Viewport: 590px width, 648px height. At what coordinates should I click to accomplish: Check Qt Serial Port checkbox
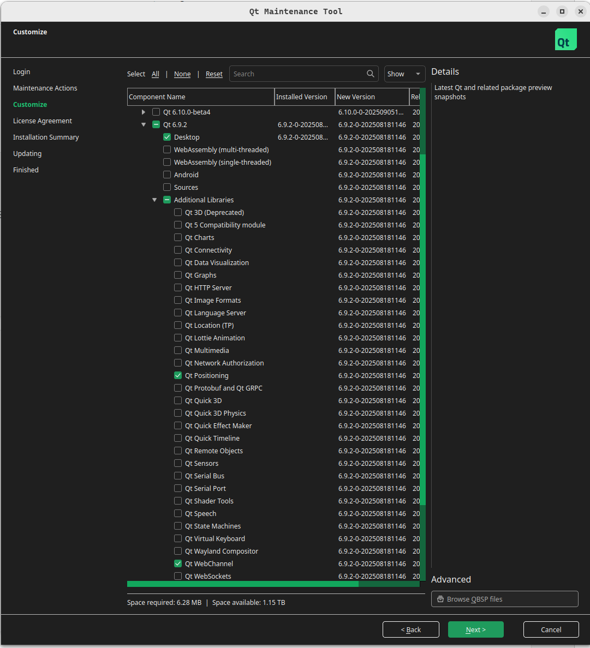(178, 488)
